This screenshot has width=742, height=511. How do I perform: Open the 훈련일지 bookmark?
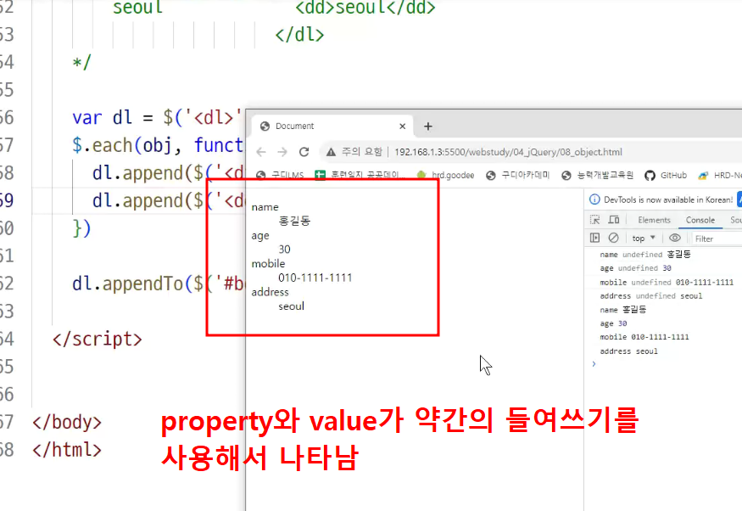point(360,175)
